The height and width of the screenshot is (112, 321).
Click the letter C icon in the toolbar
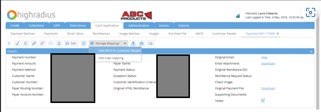[x=26, y=43]
